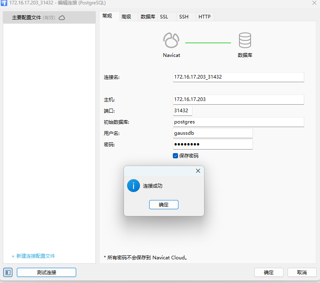Click the 新建连接配置文件 link

[x=33, y=256]
